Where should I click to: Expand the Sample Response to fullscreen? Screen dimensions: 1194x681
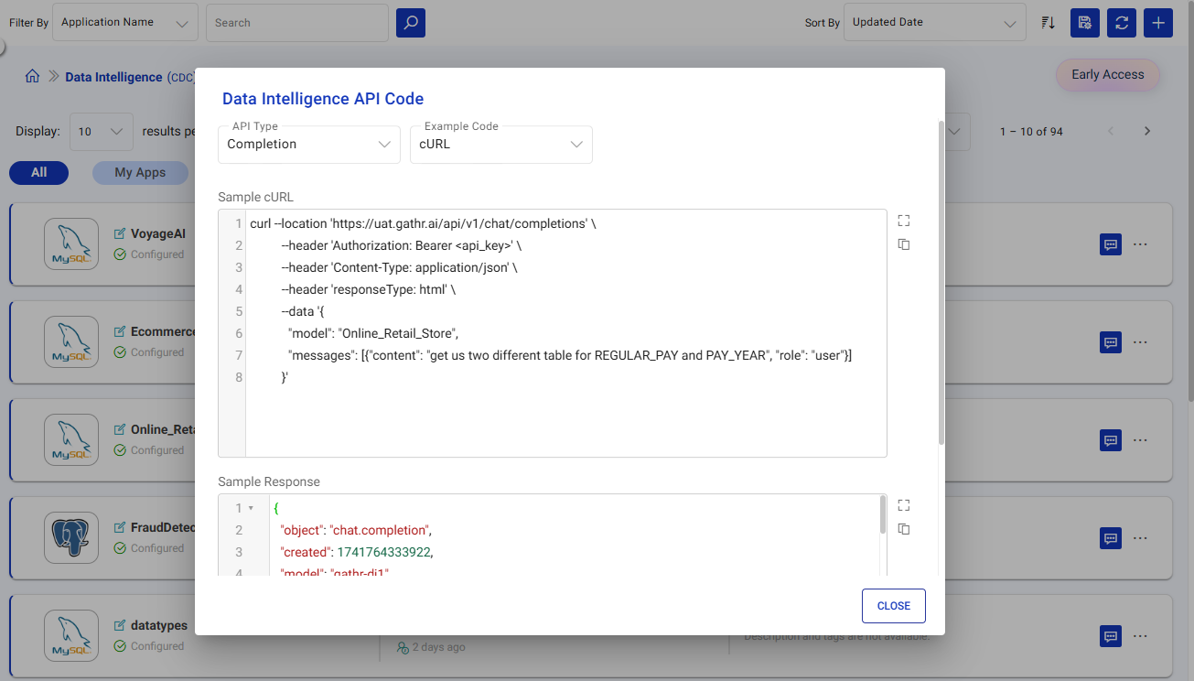[x=903, y=504]
